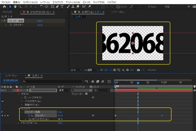Image resolution: width=196 pixels, height=131 pixels.
Task: Toggle the スライダー stopwatch in timeline
Action: 29,116
